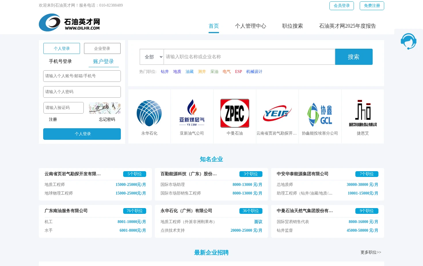Screen dimensions: 423x266
Task: Switch to 企业登录 tab
Action: 102,48
